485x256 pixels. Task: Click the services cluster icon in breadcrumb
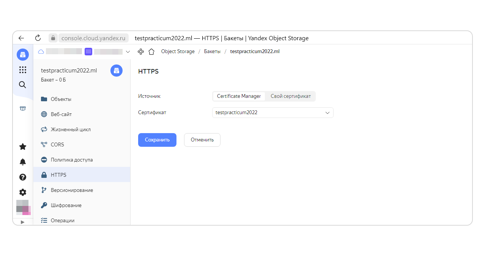(x=141, y=52)
